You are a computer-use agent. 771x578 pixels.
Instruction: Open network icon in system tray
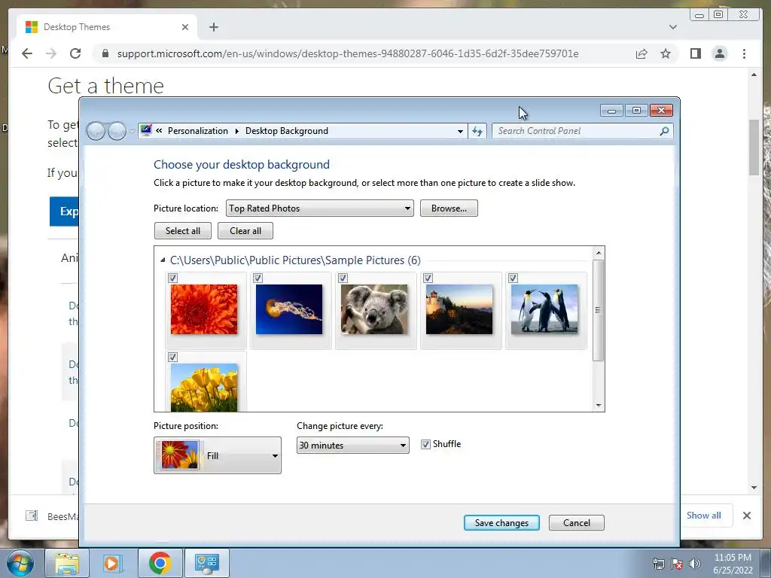(x=658, y=564)
